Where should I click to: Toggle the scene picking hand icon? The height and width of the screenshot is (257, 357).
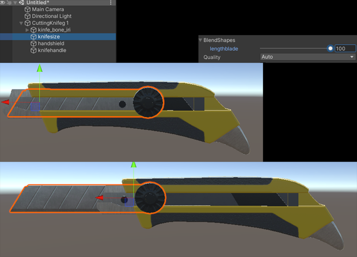(9, 2)
